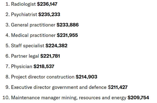Click Executive director government and defence
The width and height of the screenshot is (157, 103).
pos(59,87)
